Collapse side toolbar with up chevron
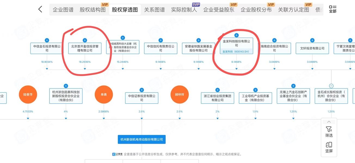Image resolution: width=355 pixels, height=163 pixels. coord(329,122)
